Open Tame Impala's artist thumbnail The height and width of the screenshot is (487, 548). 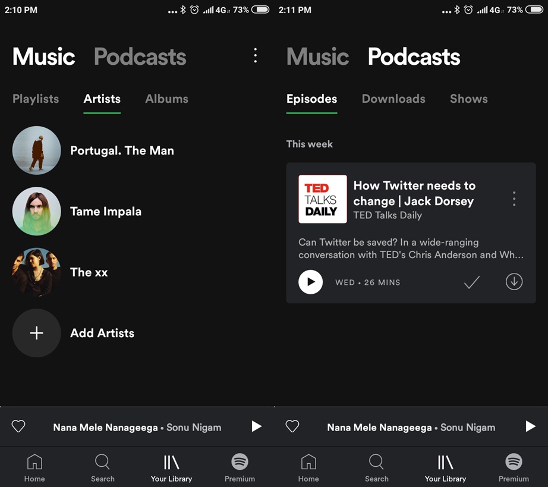(36, 211)
